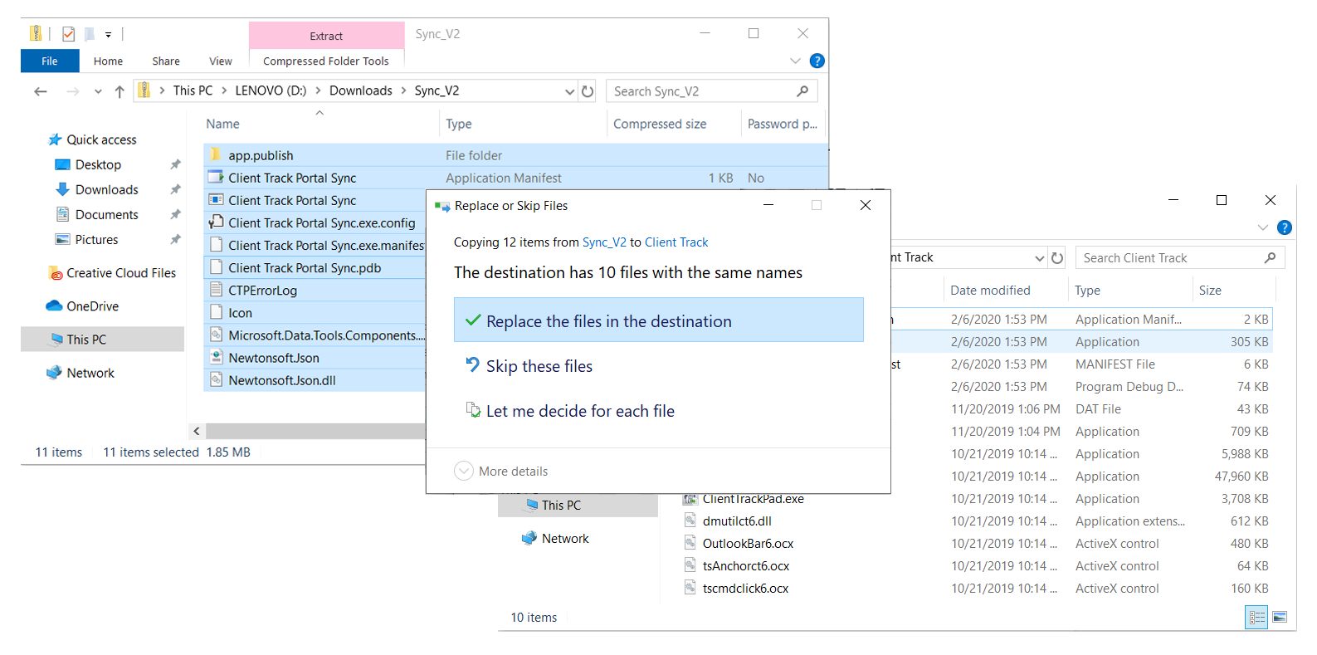Sort by Date modified column in Client Track

pyautogui.click(x=990, y=290)
